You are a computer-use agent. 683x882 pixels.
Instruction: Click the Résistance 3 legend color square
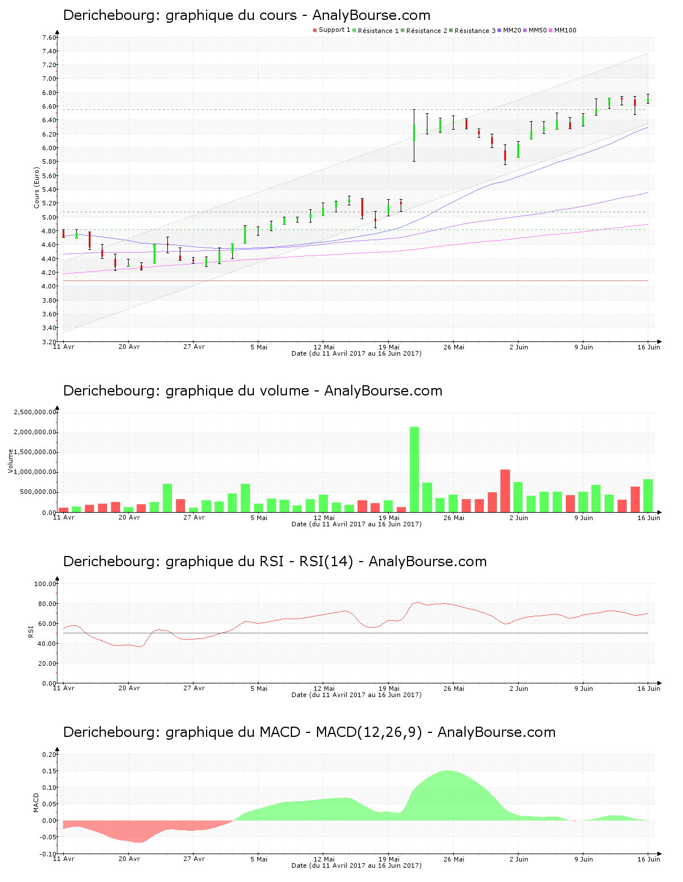pos(451,30)
